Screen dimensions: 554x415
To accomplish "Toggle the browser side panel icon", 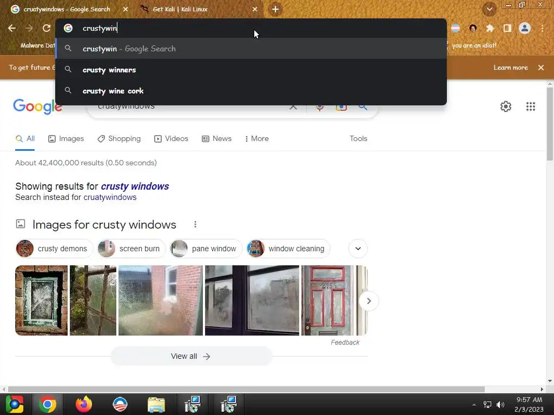I will coord(507,28).
